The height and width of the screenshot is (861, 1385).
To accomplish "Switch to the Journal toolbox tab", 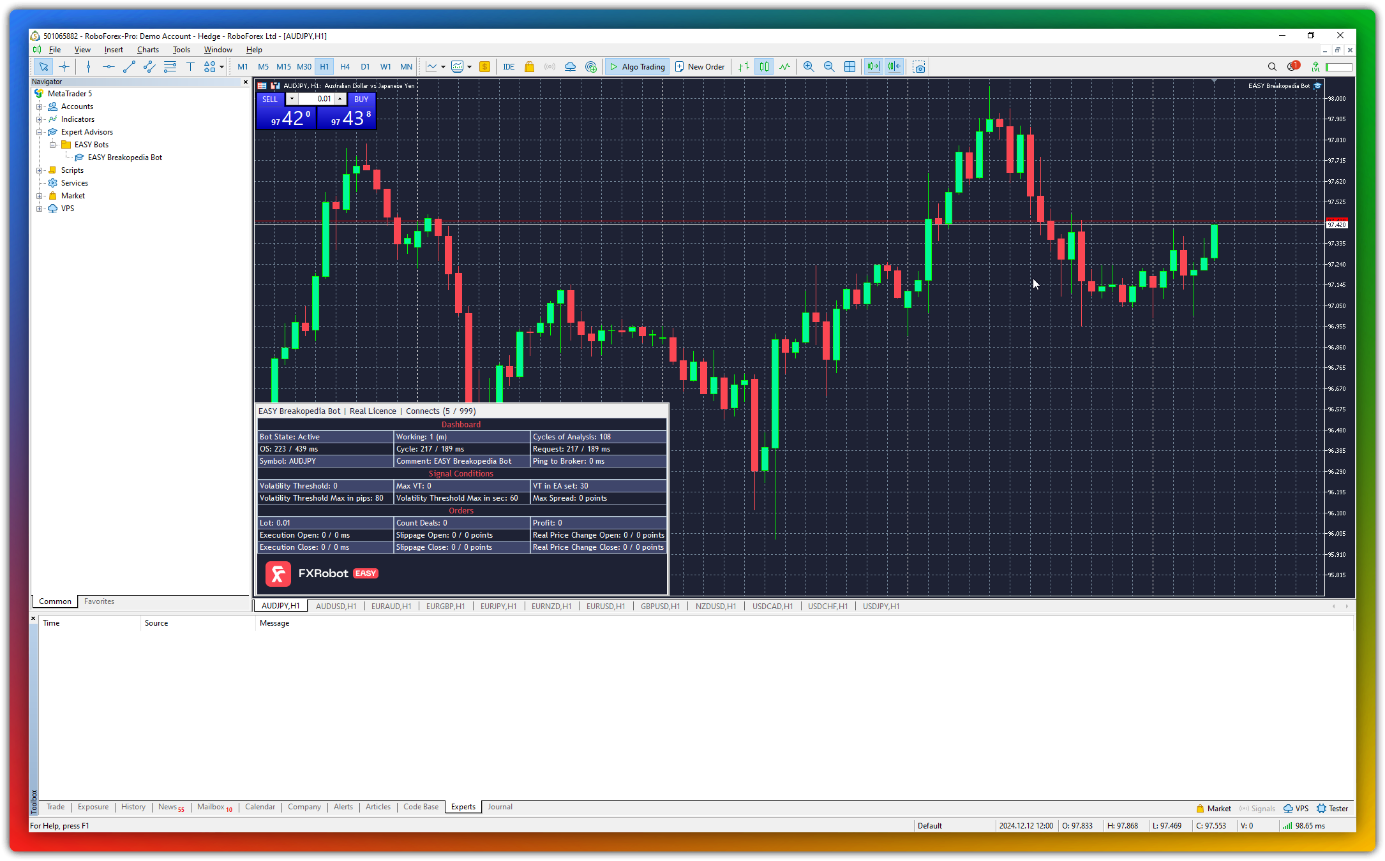I will (x=500, y=807).
